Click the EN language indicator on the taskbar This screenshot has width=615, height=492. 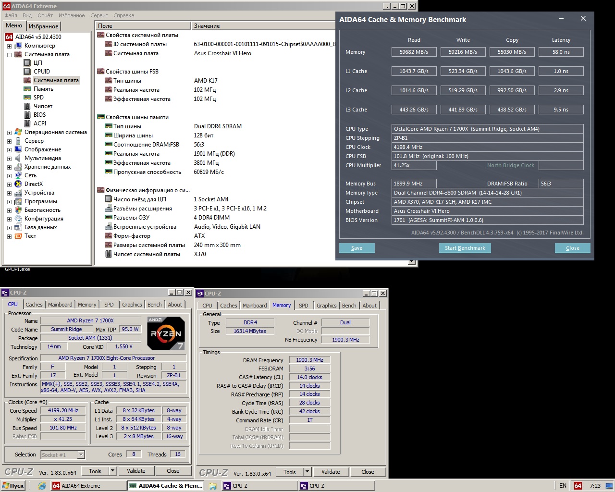(x=563, y=486)
